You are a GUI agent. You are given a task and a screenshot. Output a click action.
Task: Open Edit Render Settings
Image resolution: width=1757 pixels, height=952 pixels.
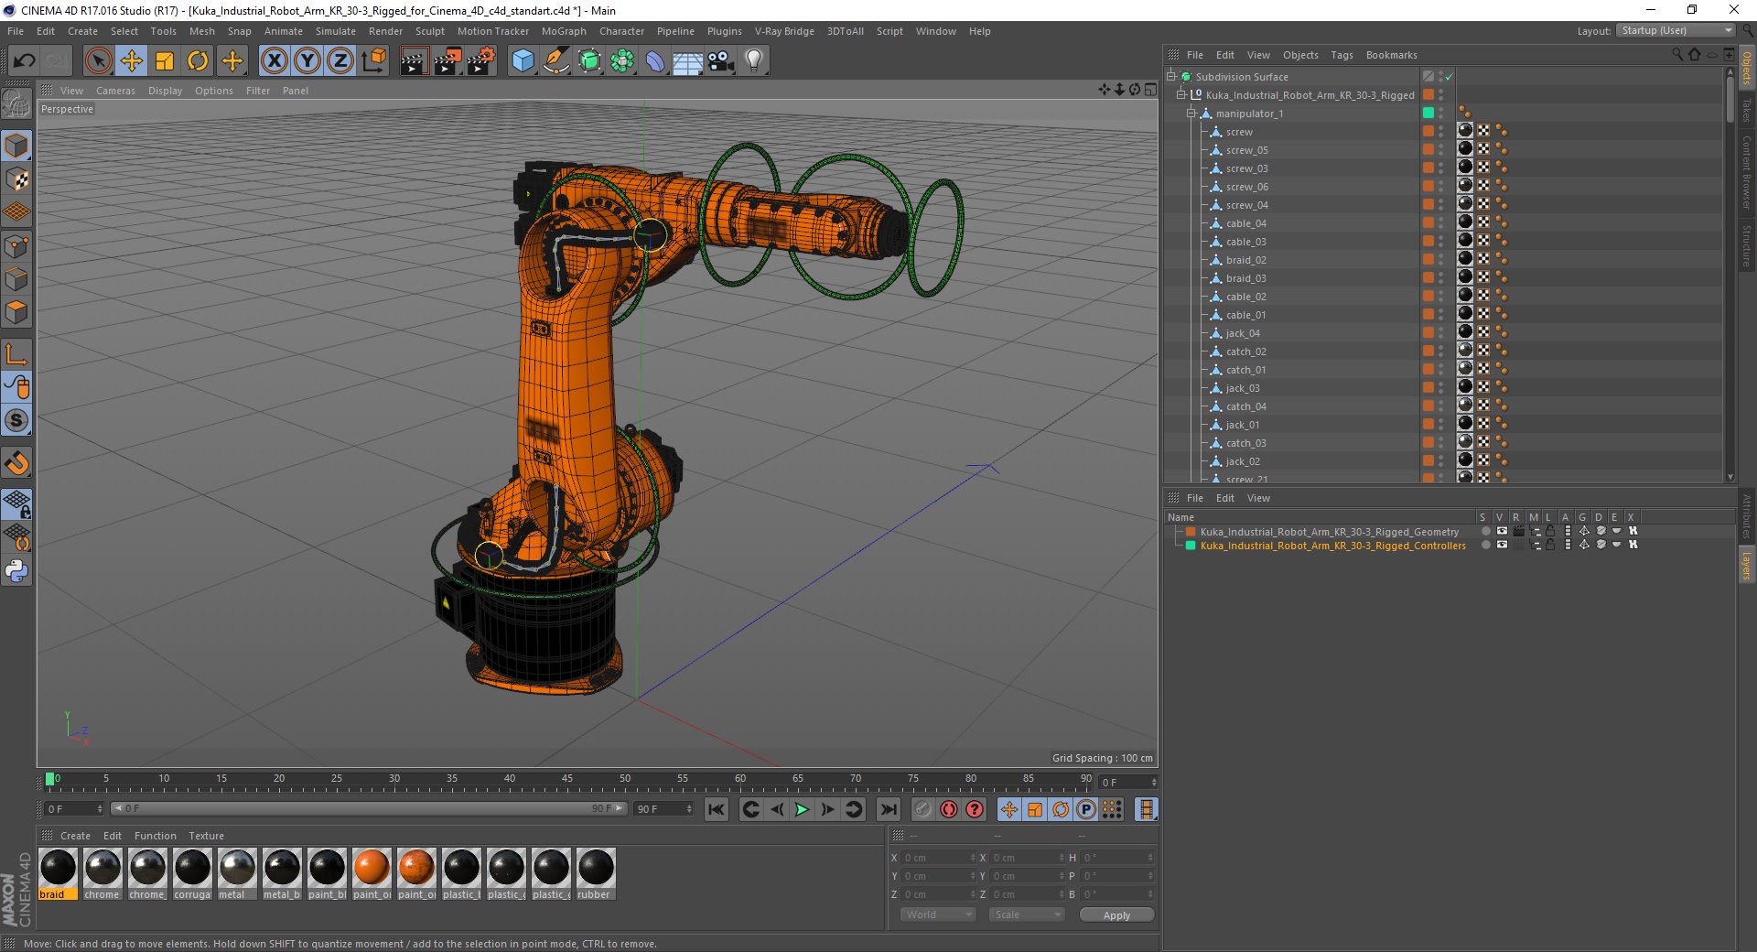(480, 61)
